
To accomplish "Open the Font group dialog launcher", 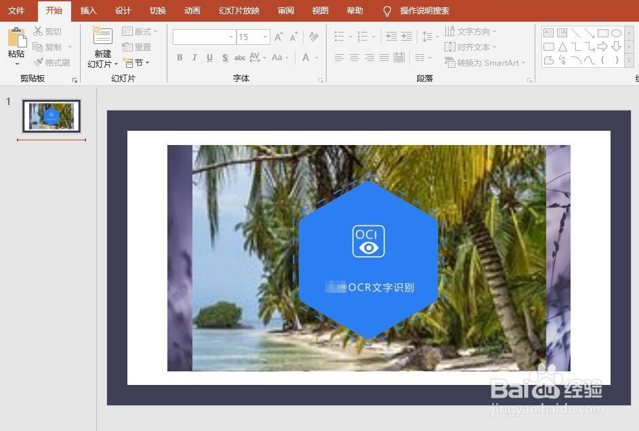I will [321, 80].
